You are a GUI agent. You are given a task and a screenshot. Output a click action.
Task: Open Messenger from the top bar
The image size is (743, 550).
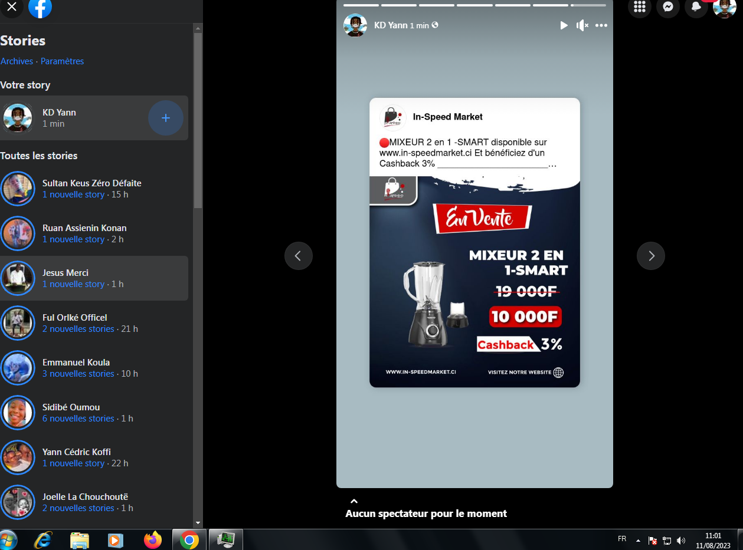(668, 7)
